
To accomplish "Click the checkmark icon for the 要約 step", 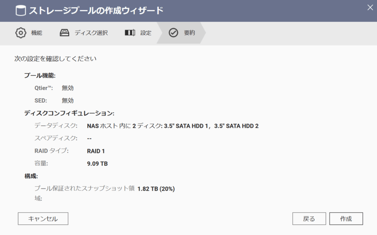I will click(173, 33).
